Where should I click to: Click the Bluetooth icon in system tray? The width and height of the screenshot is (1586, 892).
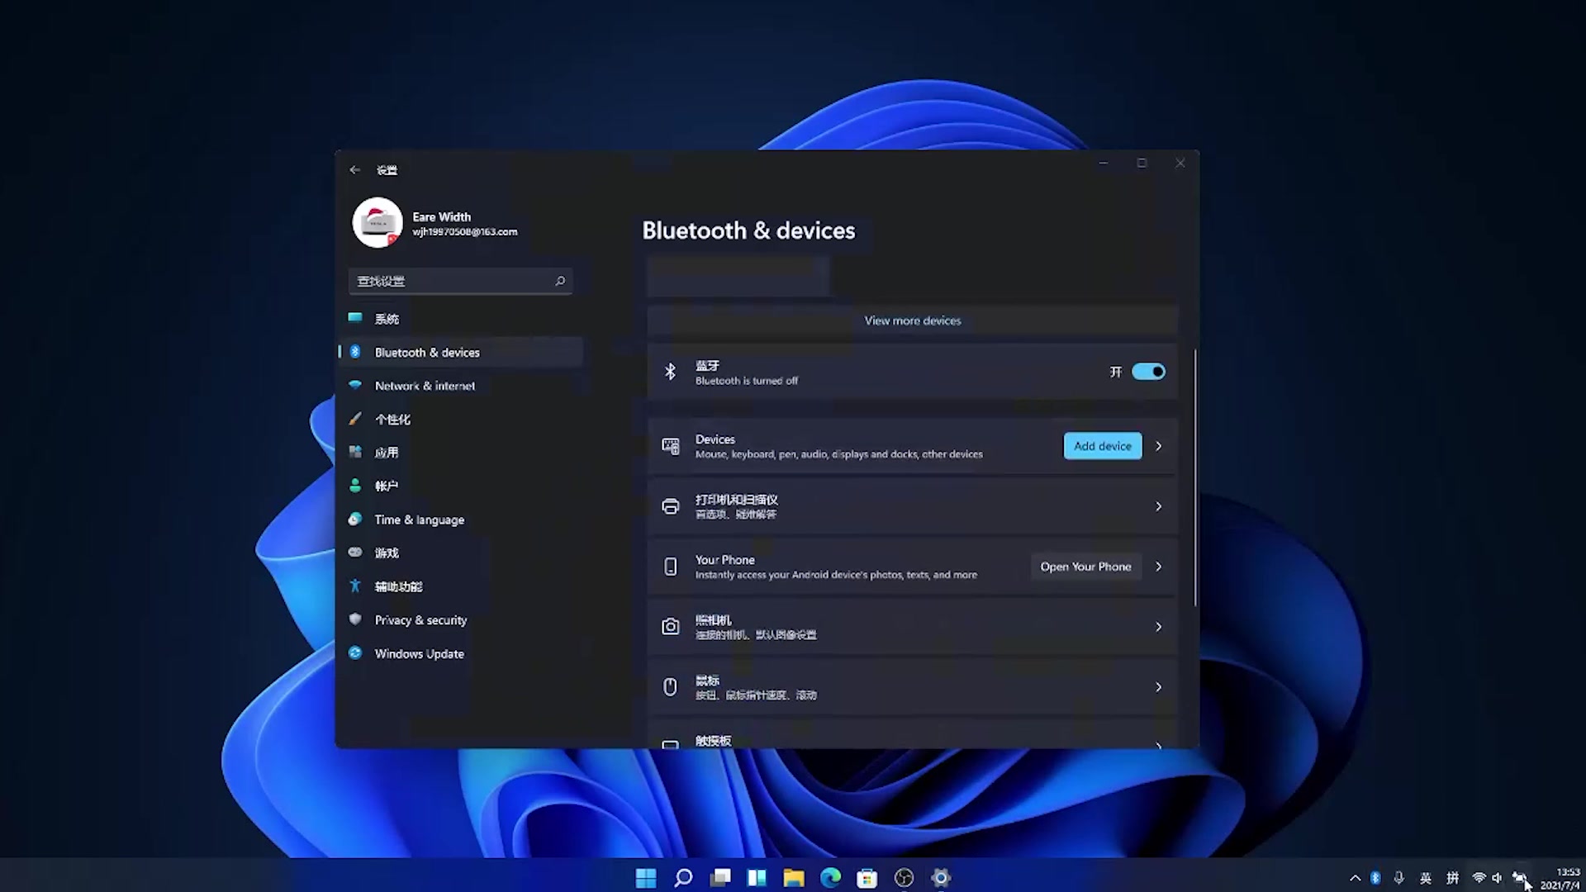click(1375, 877)
